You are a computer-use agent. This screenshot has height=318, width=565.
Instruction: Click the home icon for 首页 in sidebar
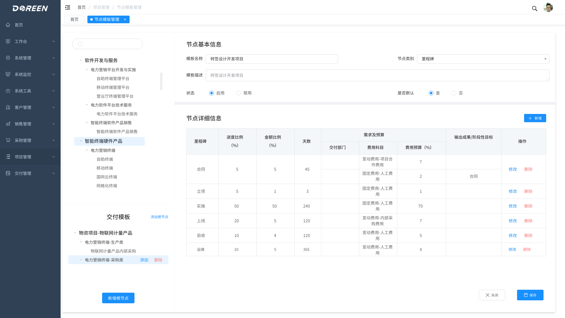tap(8, 25)
